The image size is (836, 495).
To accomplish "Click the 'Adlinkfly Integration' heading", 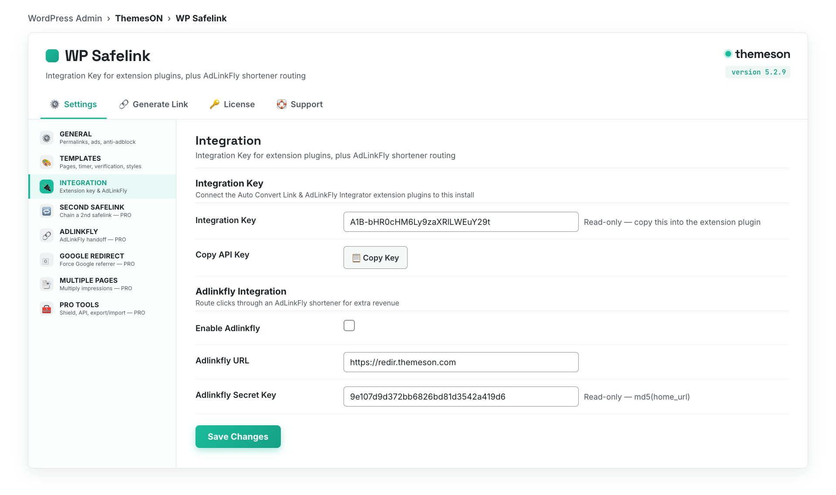I will pyautogui.click(x=241, y=291).
